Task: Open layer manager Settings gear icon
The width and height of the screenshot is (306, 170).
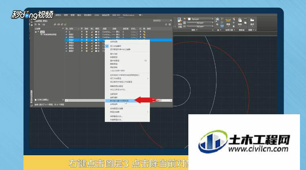Action: click(x=170, y=24)
